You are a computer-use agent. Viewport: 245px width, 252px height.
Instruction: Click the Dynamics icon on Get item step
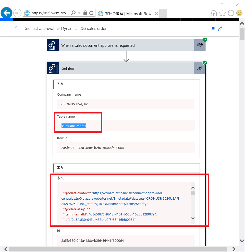point(53,68)
